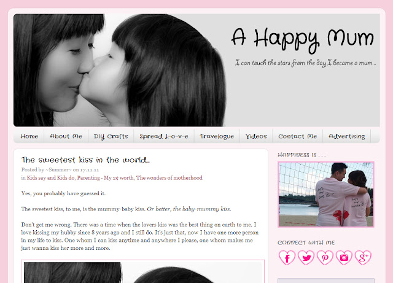Open the Facebook heart icon
Screen dimensions: 393x283
[x=287, y=257]
